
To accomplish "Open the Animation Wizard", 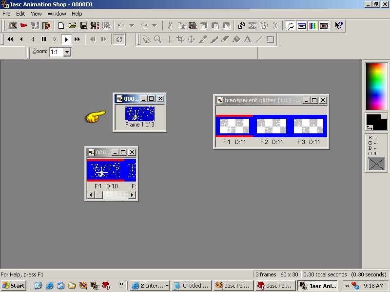I will 13,25.
